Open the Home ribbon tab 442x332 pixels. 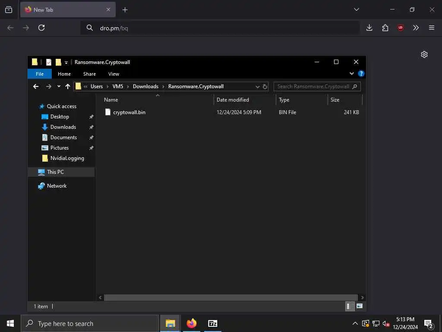[x=64, y=74]
